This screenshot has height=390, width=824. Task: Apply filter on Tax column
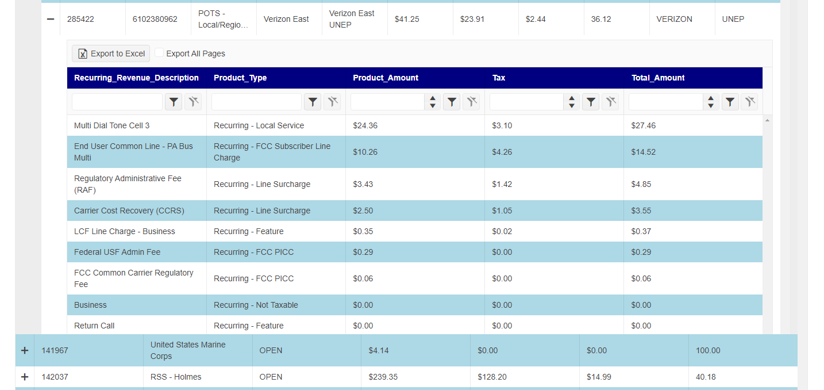pyautogui.click(x=591, y=102)
